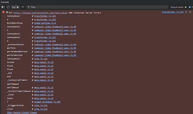This screenshot has height=114, width=193.
Task: Collapse the PUT error stack trace triangle
Action: [7, 12]
